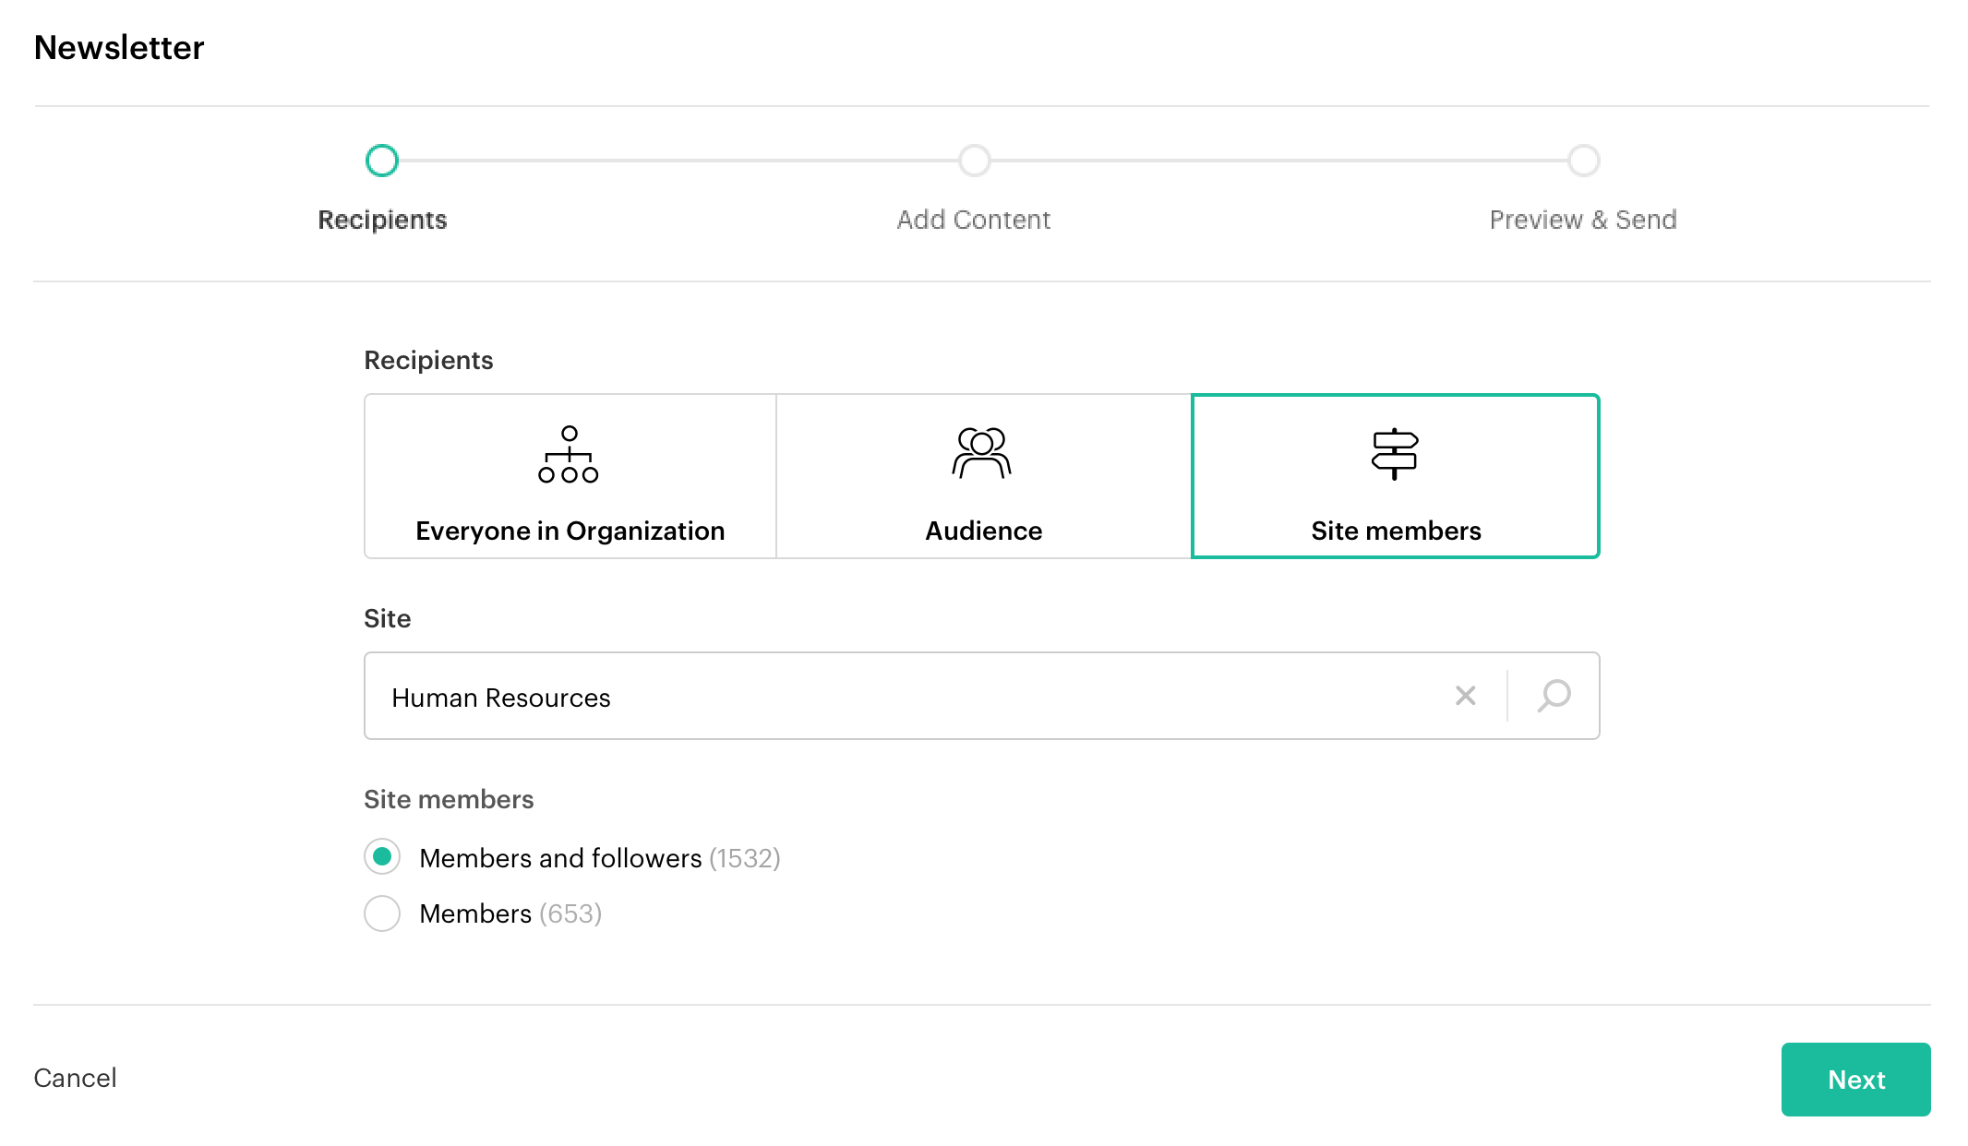Image resolution: width=1968 pixels, height=1146 pixels.
Task: Select the Members (653) radio button
Action: coord(382,913)
